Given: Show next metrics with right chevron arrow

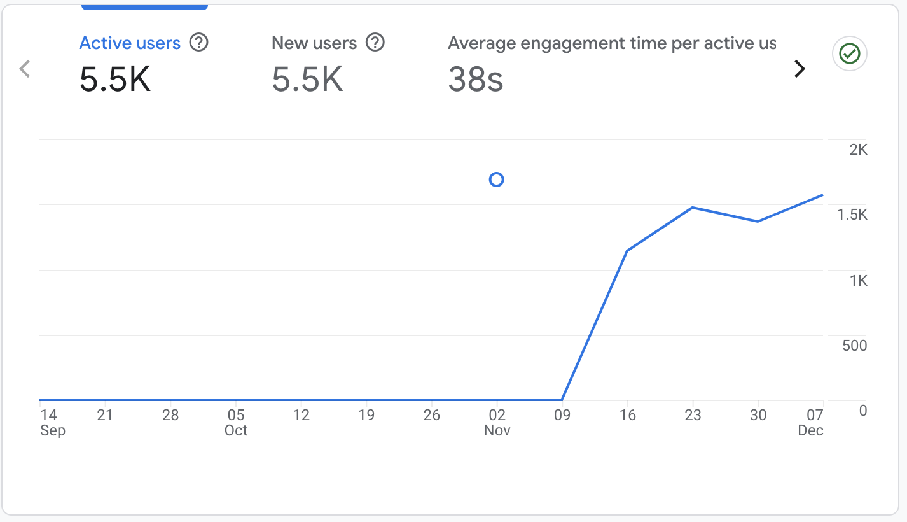Looking at the screenshot, I should tap(800, 69).
